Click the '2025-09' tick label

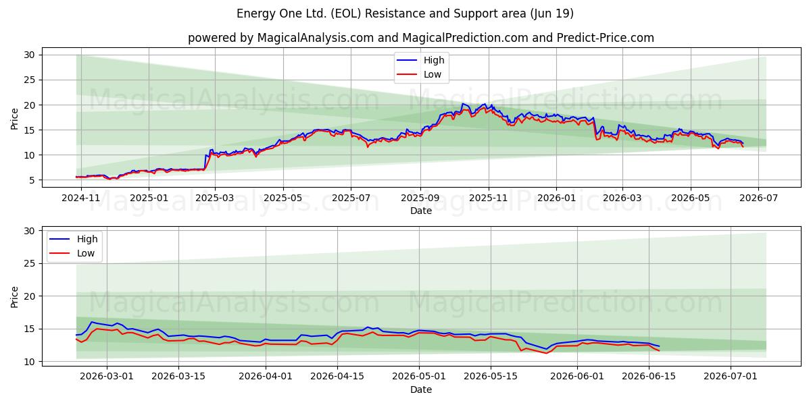click(x=420, y=198)
